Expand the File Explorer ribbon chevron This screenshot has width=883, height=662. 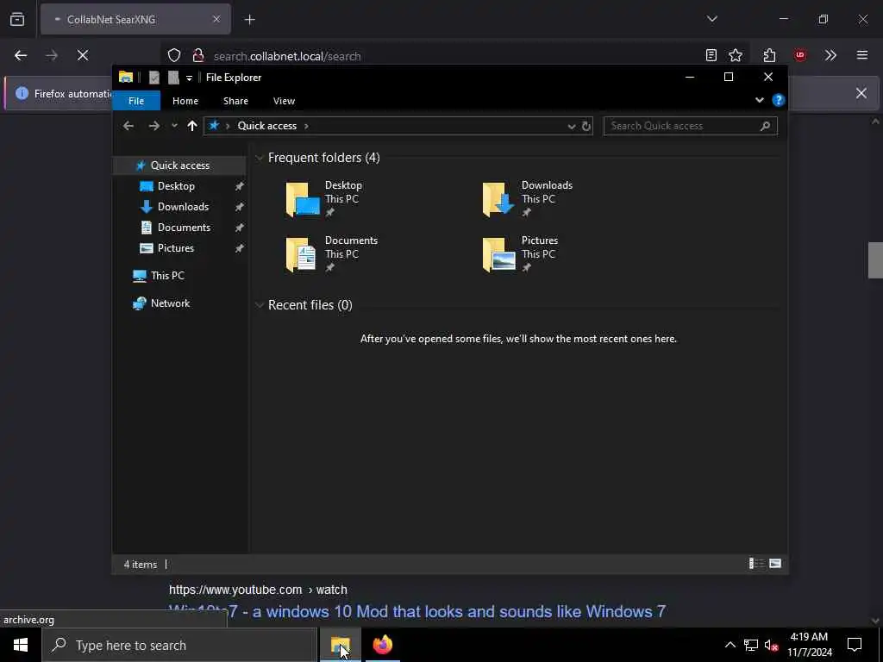coord(759,100)
